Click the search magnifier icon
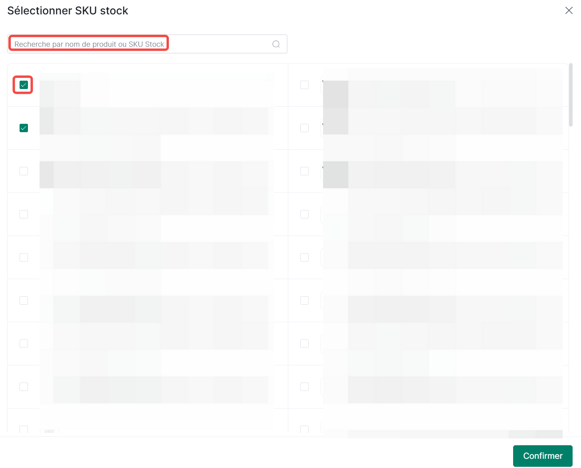Viewport: 581px width, 468px height. (x=276, y=44)
